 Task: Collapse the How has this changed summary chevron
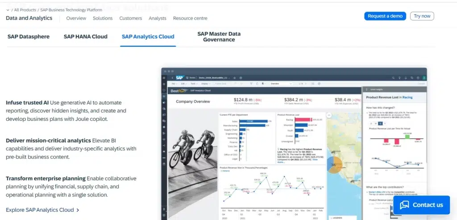click(367, 113)
